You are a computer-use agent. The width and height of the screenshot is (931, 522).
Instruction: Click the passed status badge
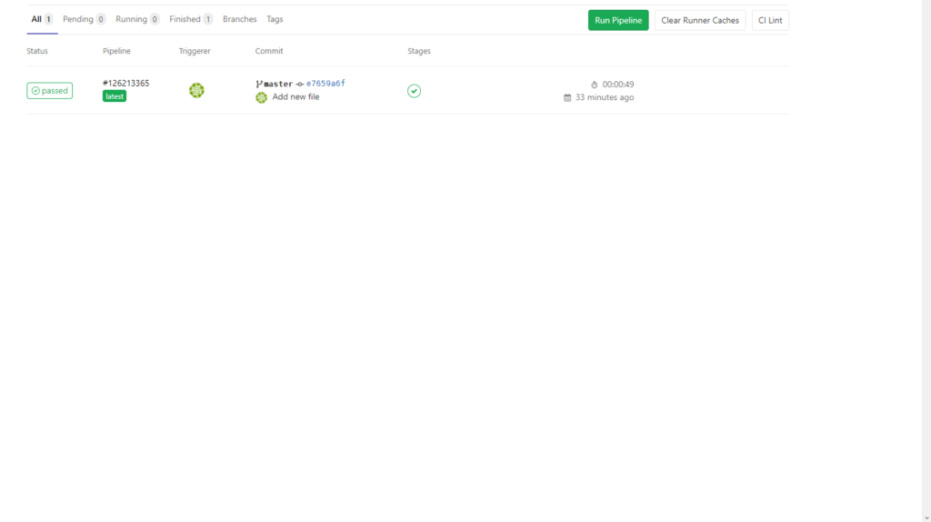(50, 90)
